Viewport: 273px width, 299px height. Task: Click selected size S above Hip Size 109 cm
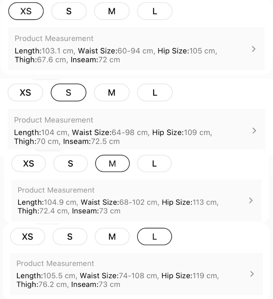(x=68, y=93)
